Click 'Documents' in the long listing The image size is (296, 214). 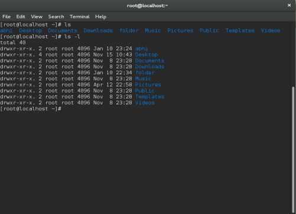tap(149, 61)
